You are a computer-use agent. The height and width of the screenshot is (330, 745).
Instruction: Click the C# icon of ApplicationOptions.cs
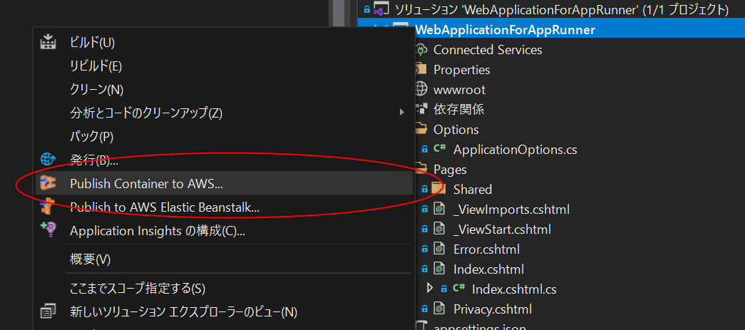[x=440, y=149]
